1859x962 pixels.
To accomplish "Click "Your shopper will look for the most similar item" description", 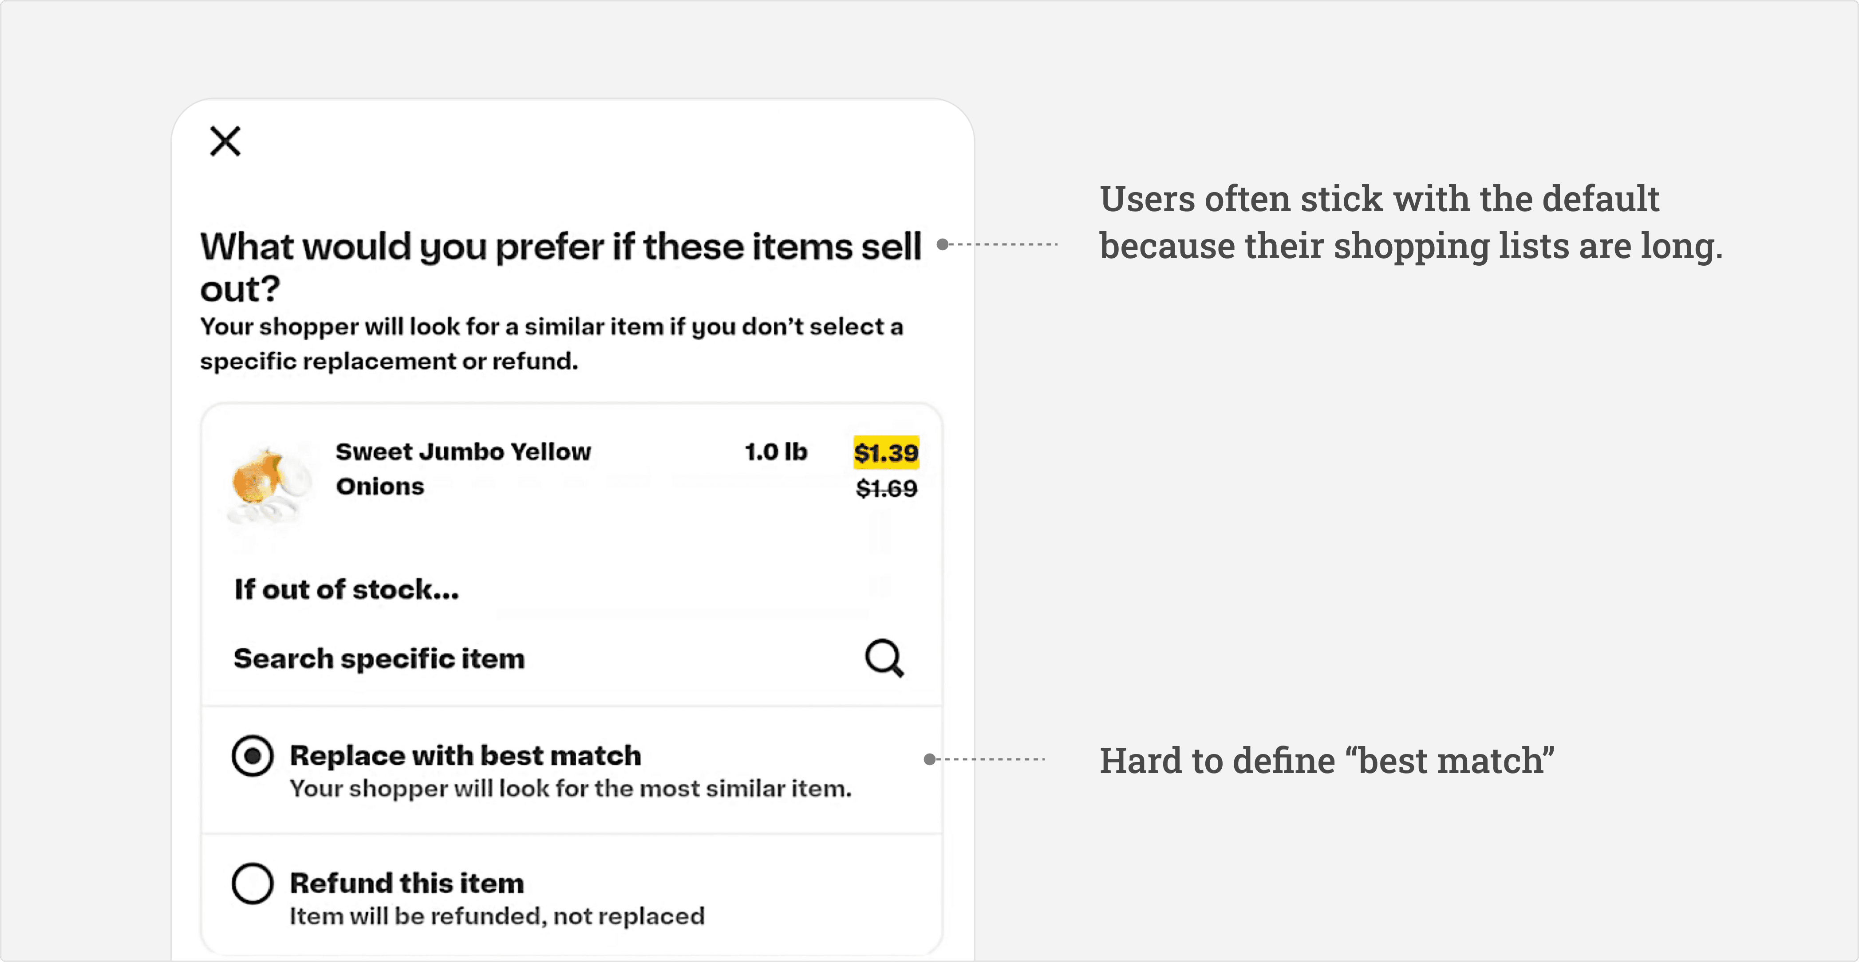I will tap(570, 788).
